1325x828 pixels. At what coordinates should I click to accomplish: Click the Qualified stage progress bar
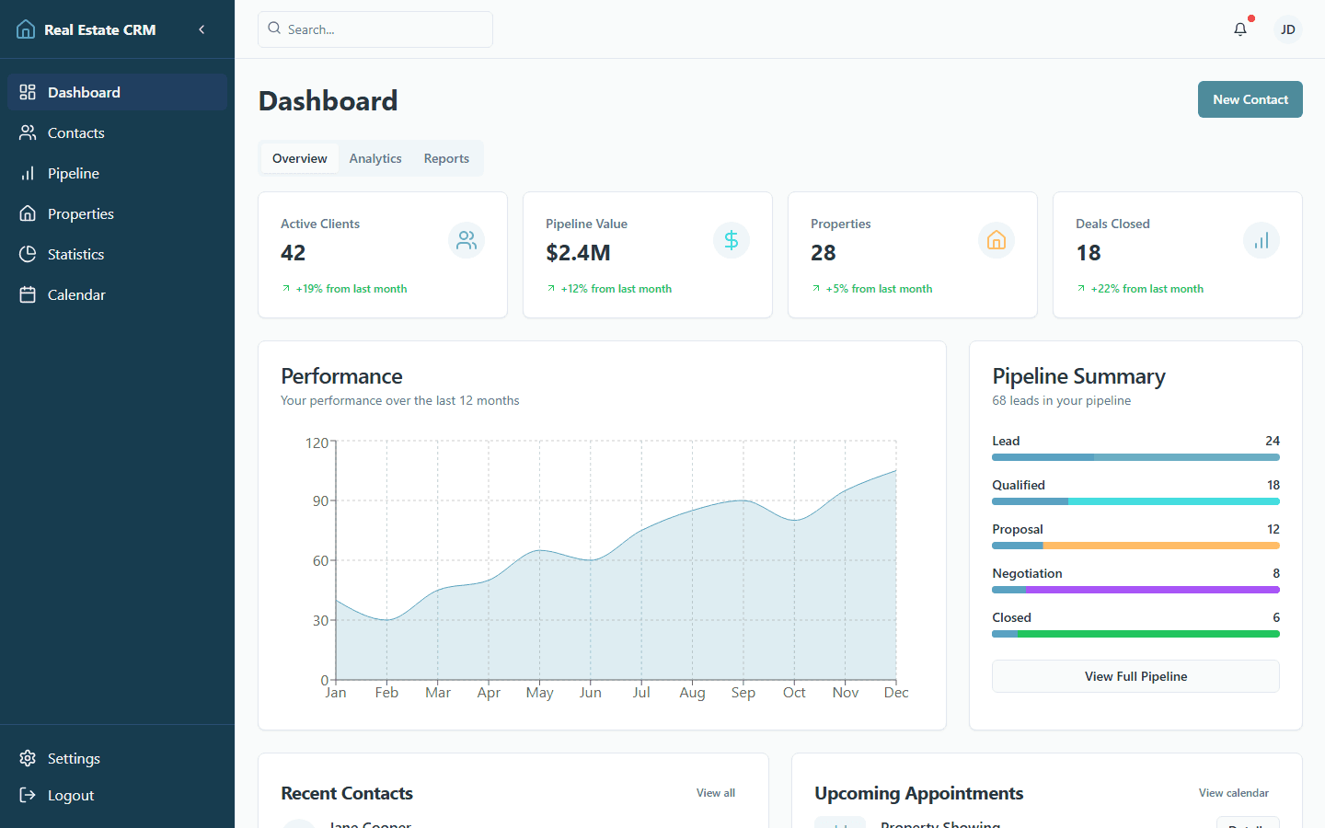(1135, 501)
